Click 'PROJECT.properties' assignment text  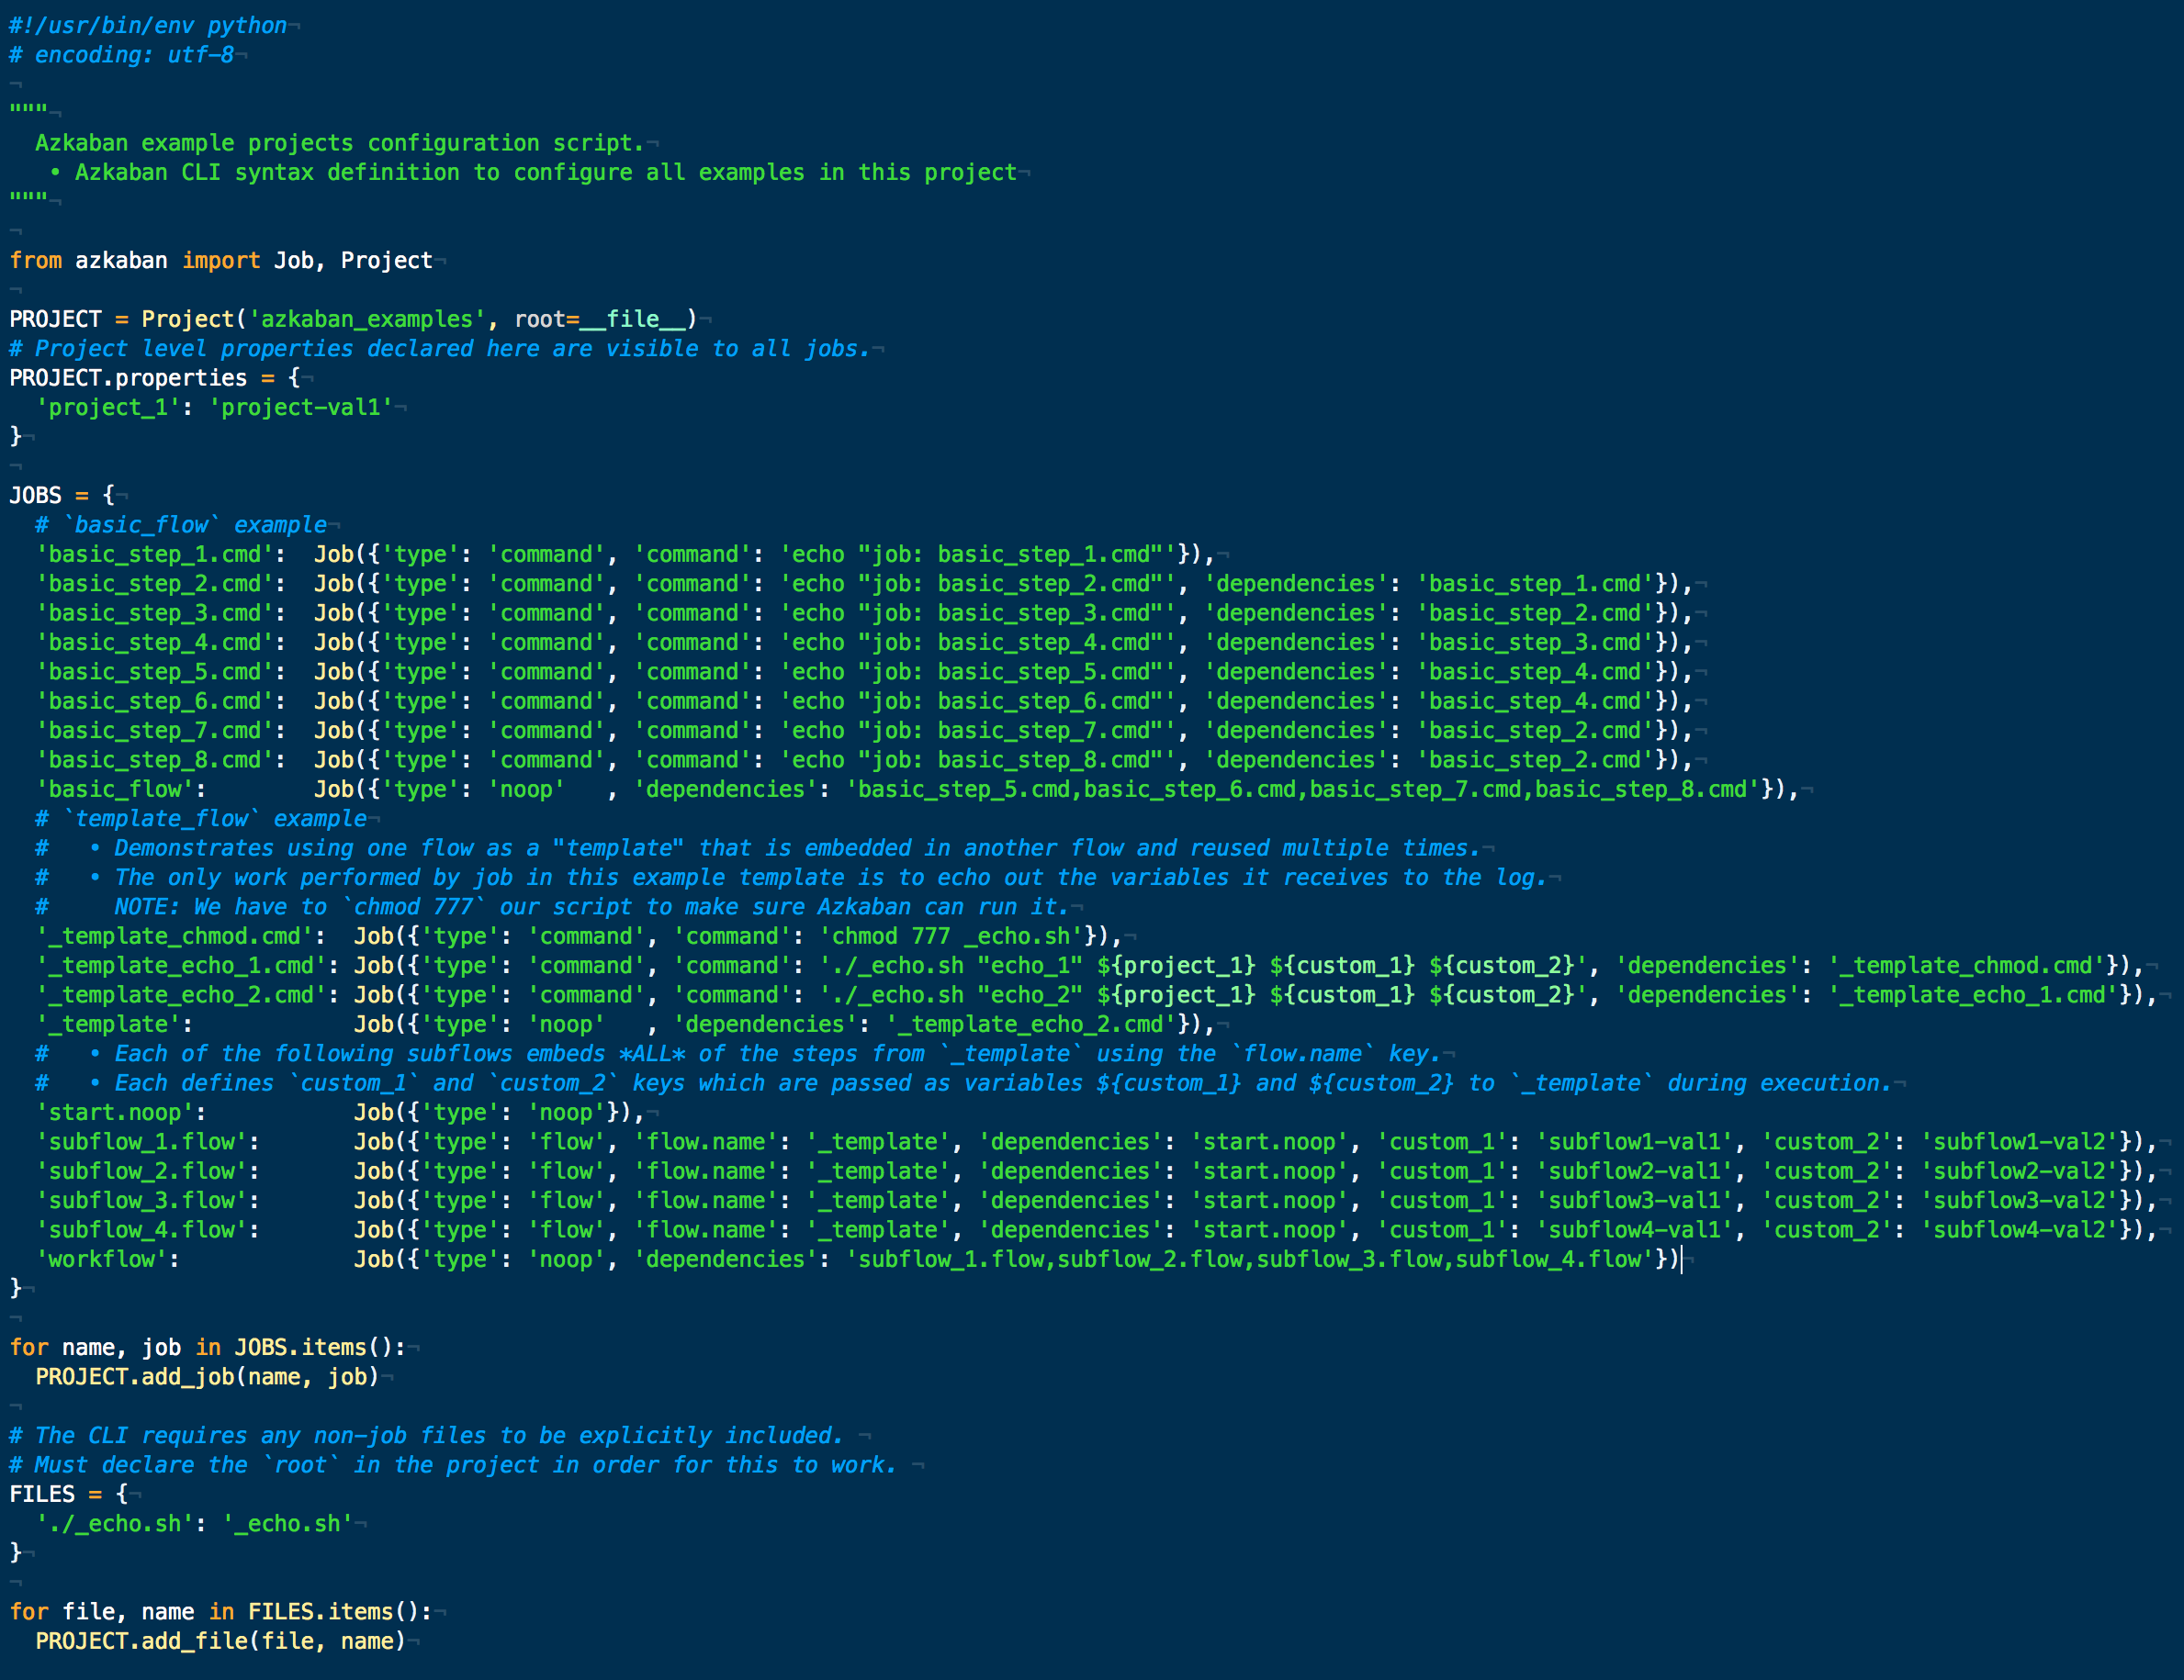click(x=128, y=378)
